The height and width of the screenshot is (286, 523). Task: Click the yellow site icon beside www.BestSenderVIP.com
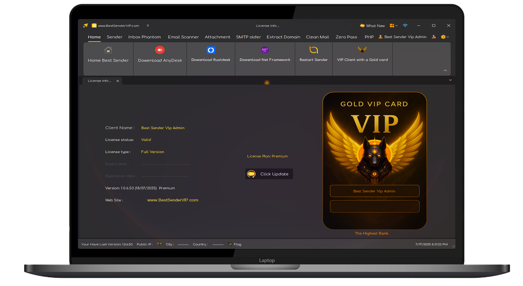[x=94, y=26]
